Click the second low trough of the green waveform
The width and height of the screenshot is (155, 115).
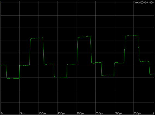(60, 77)
